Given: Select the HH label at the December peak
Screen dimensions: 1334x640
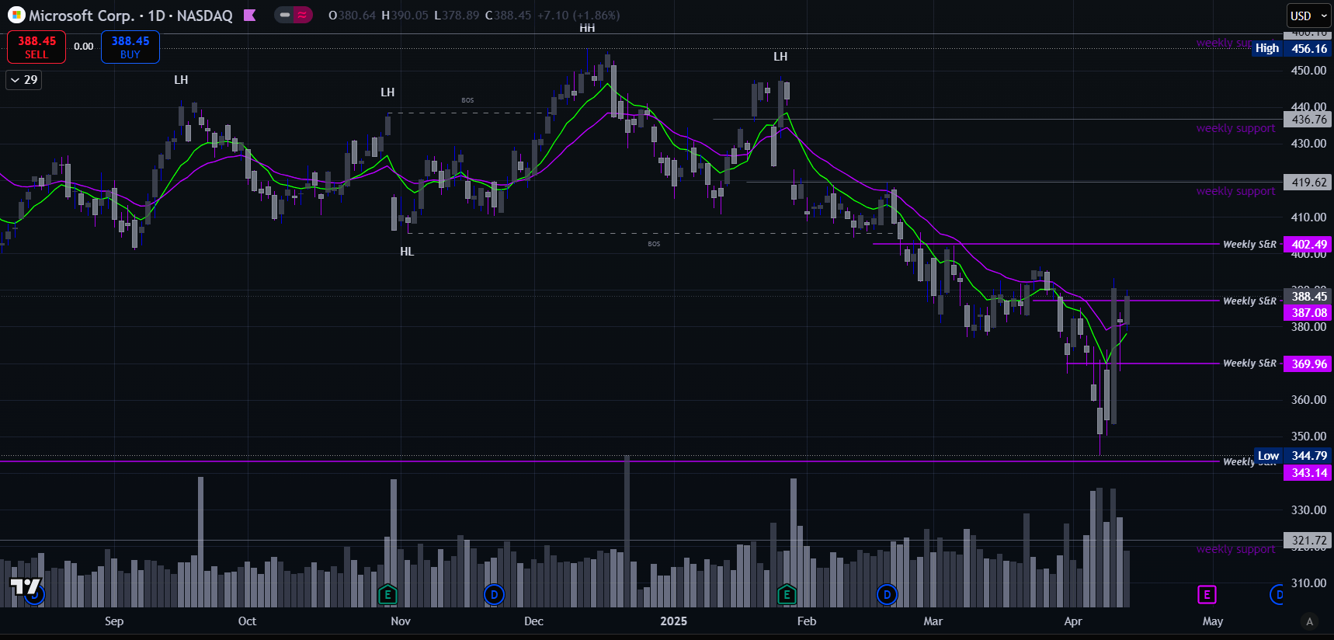Looking at the screenshot, I should click(x=587, y=28).
